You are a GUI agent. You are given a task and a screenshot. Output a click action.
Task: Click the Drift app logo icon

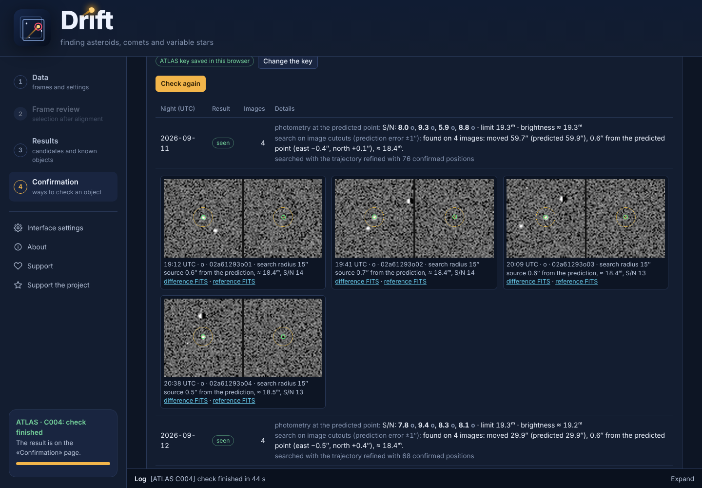[32, 28]
